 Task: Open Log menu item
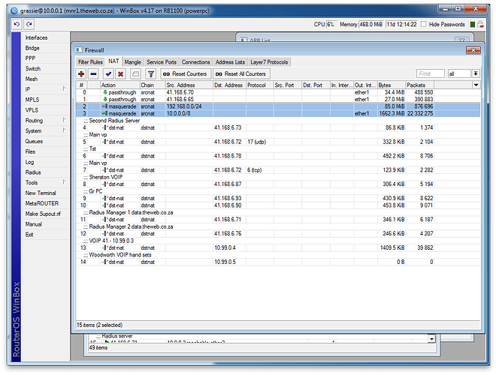[45, 162]
